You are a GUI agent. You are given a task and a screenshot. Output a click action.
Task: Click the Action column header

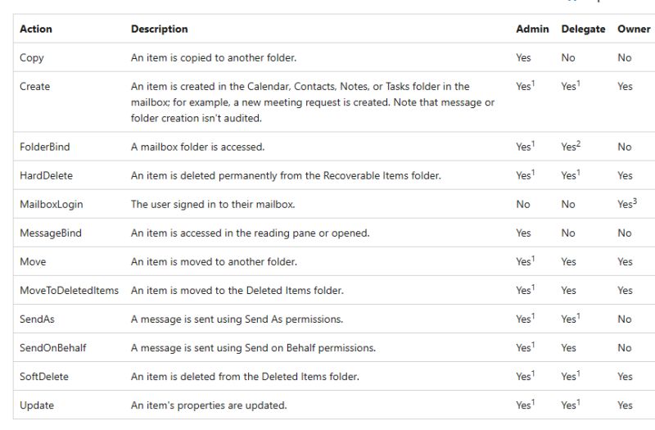[36, 29]
